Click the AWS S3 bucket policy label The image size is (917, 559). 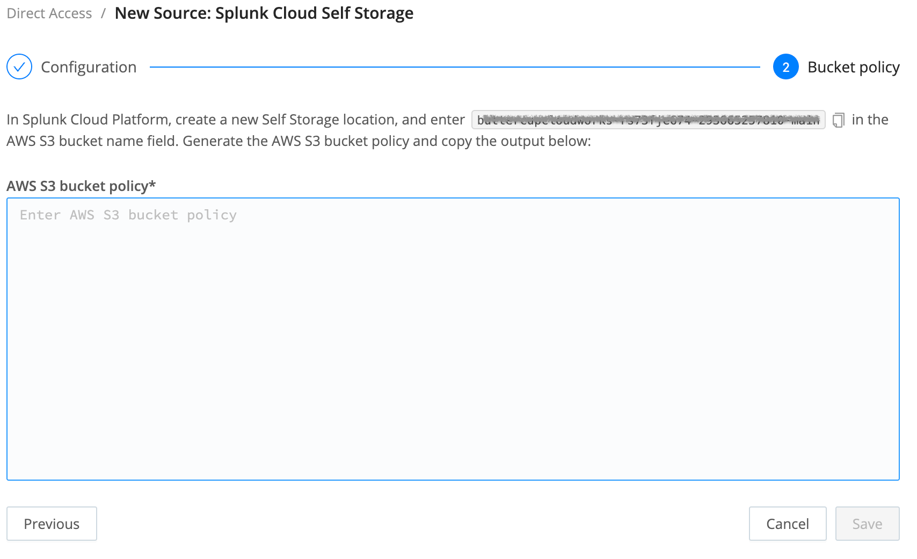(x=81, y=186)
